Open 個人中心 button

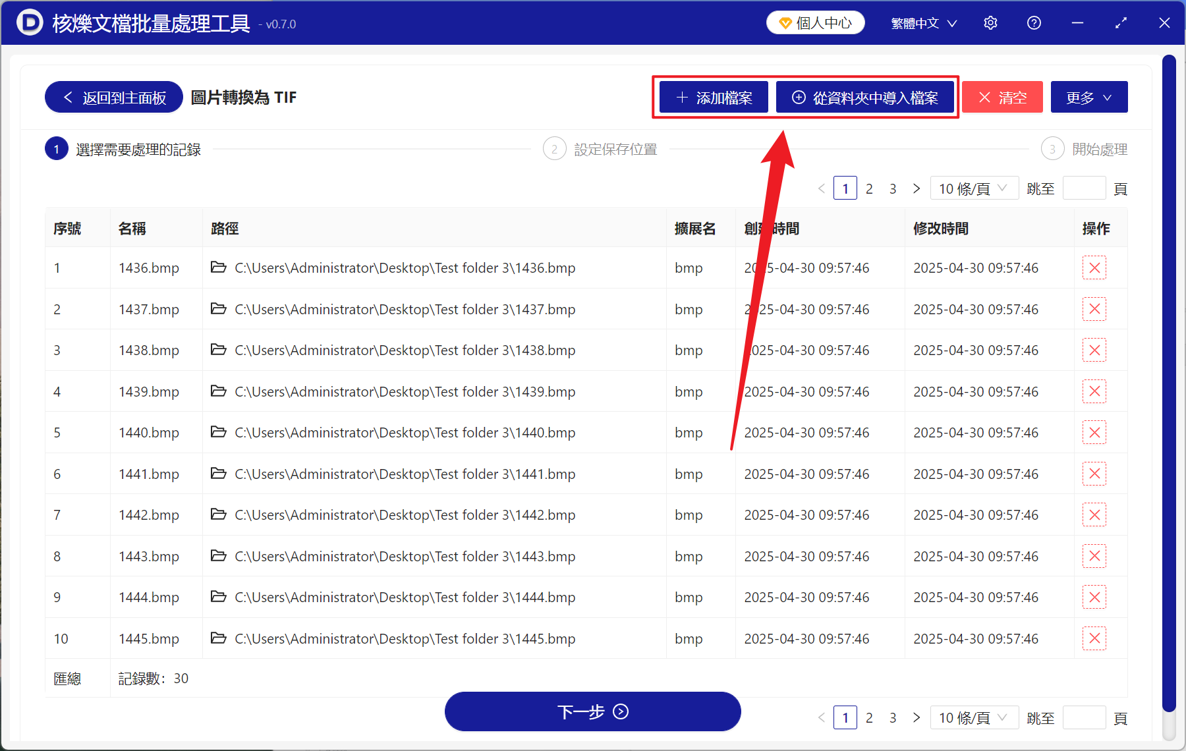(816, 23)
